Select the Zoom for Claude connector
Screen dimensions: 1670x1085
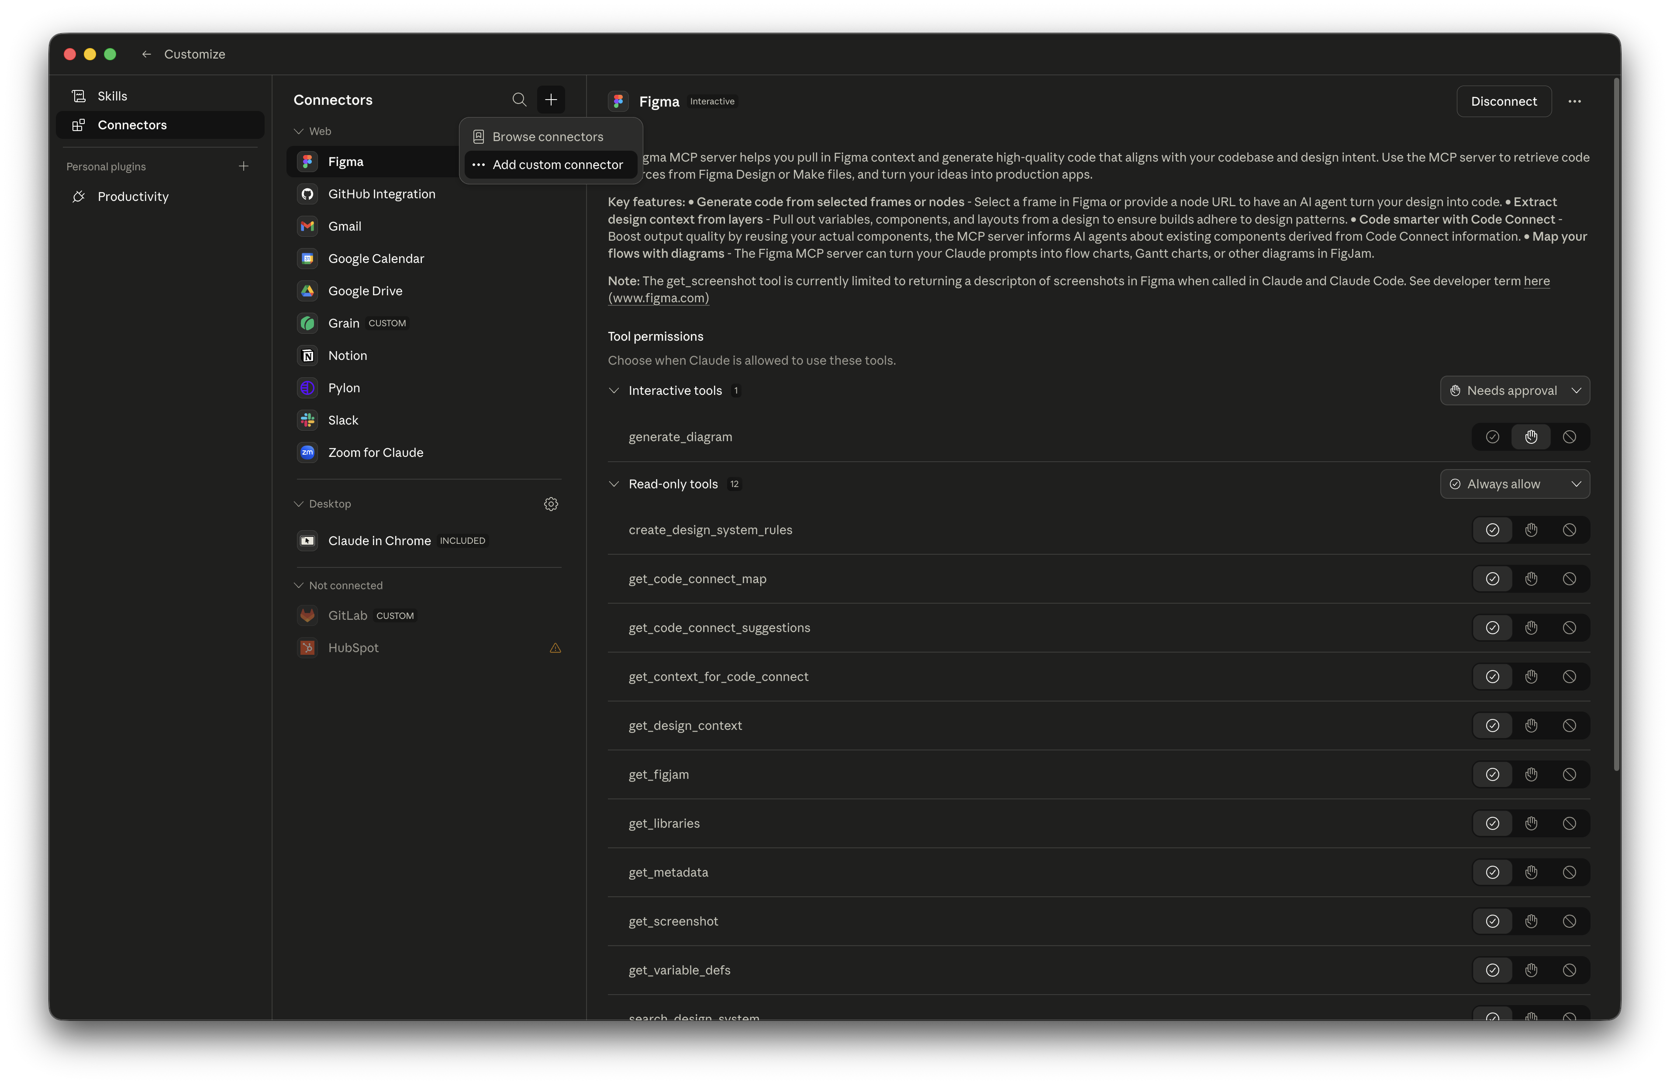pos(376,452)
